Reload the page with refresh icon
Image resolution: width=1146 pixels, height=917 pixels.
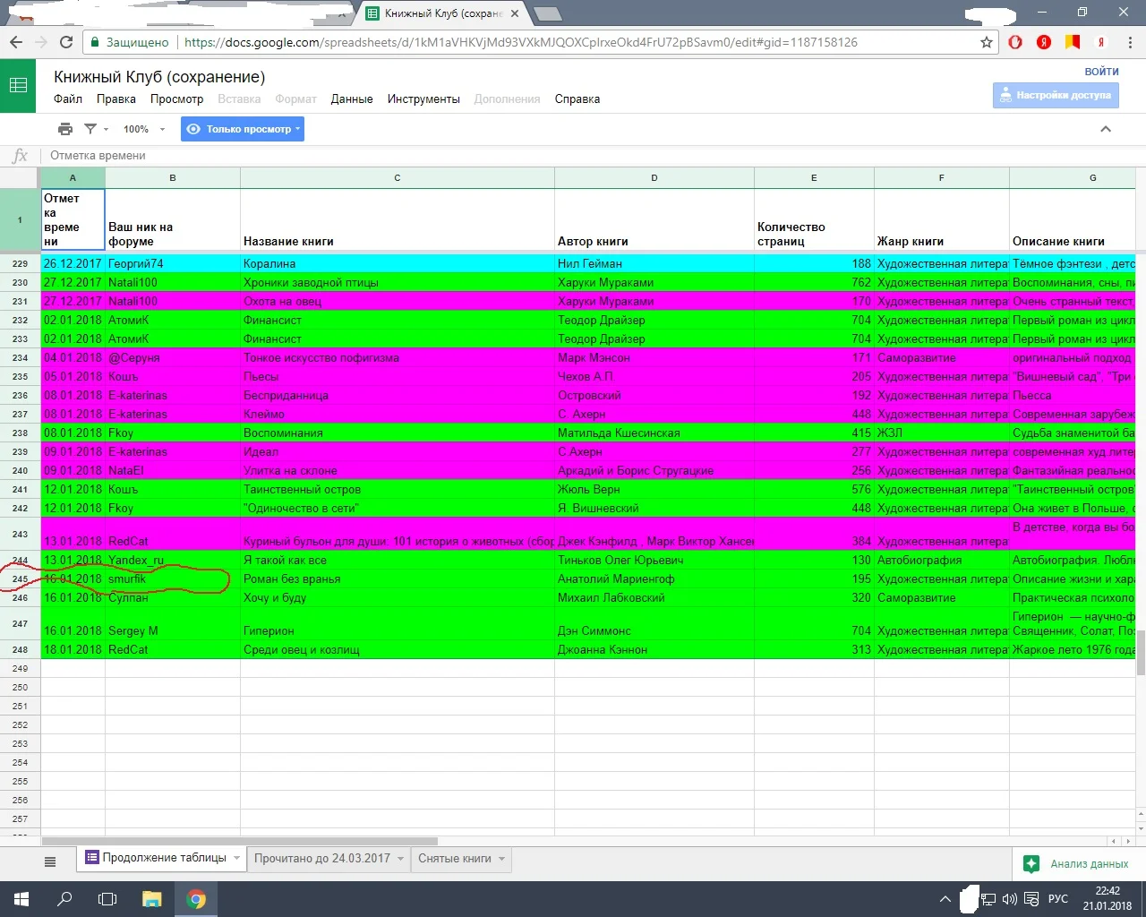[x=66, y=42]
